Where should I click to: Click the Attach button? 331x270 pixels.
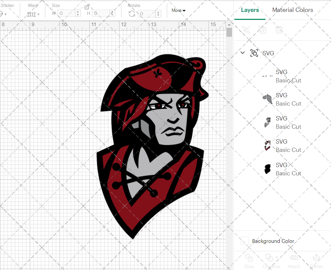click(294, 261)
